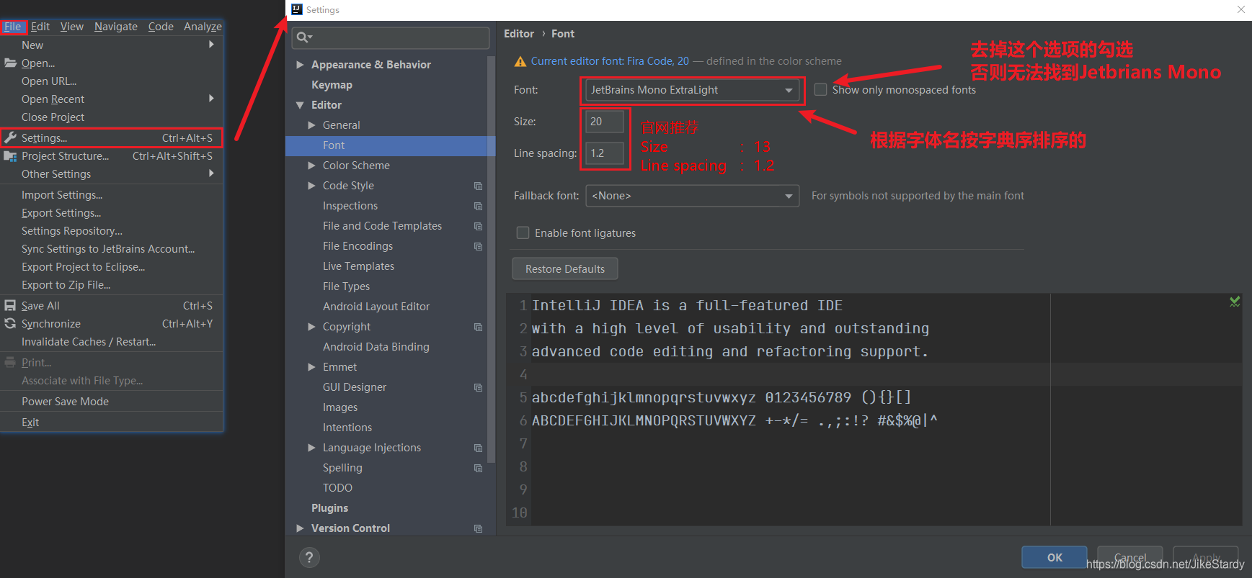This screenshot has height=578, width=1252.
Task: Click the Cancel button
Action: [1130, 557]
